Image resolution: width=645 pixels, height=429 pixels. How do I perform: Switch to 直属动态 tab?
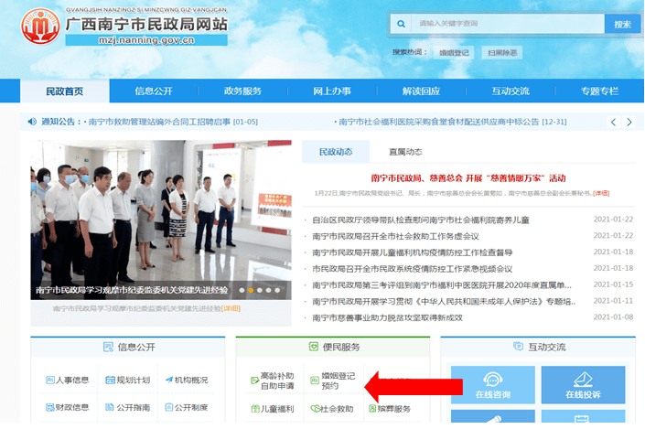coord(405,152)
